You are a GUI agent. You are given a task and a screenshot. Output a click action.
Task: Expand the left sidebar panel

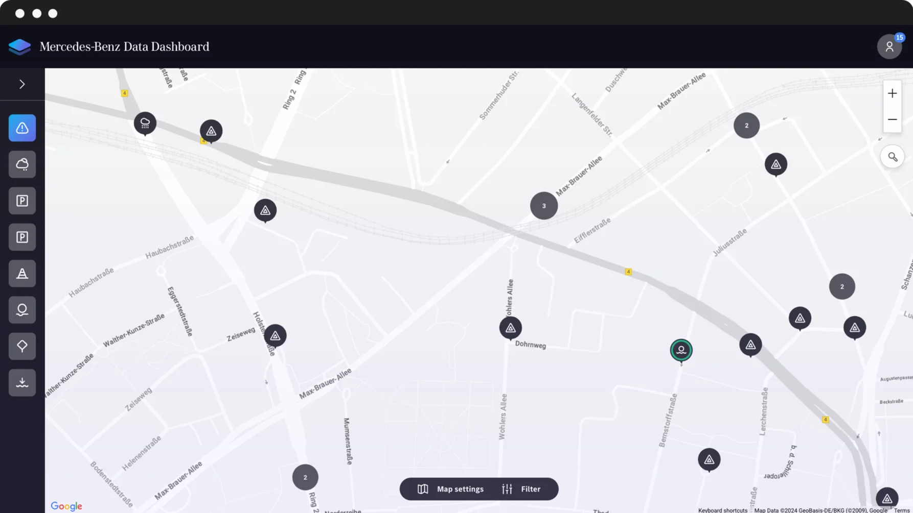coord(21,84)
